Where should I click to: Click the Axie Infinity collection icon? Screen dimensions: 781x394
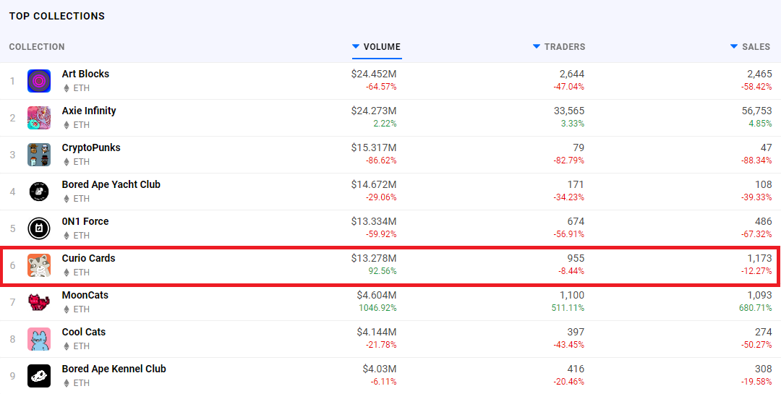[x=39, y=118]
